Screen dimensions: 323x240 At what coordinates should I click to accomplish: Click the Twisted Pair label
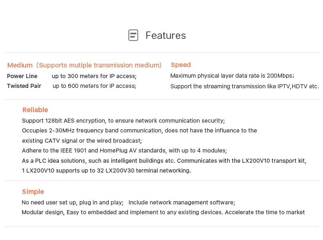[24, 86]
